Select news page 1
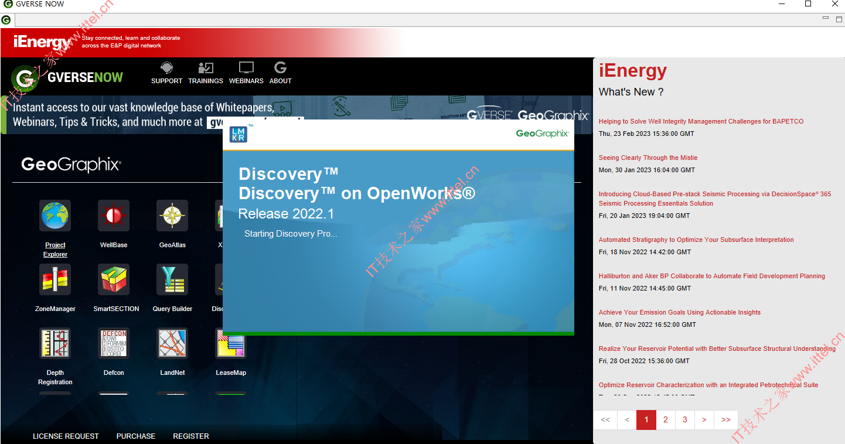 646,420
